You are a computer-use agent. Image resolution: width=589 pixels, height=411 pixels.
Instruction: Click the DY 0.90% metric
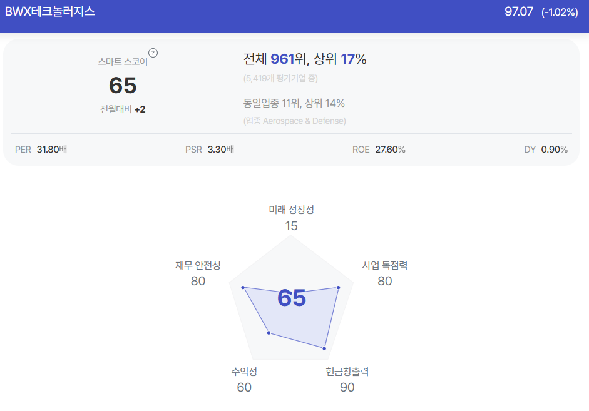[x=546, y=150]
